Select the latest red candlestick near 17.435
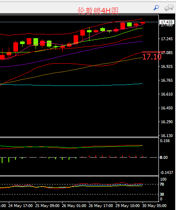 [143, 23]
